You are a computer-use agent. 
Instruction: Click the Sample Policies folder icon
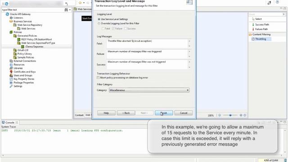(15, 58)
